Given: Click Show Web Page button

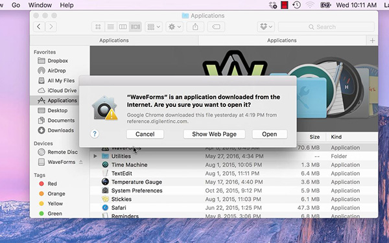Looking at the screenshot, I should pyautogui.click(x=214, y=134).
